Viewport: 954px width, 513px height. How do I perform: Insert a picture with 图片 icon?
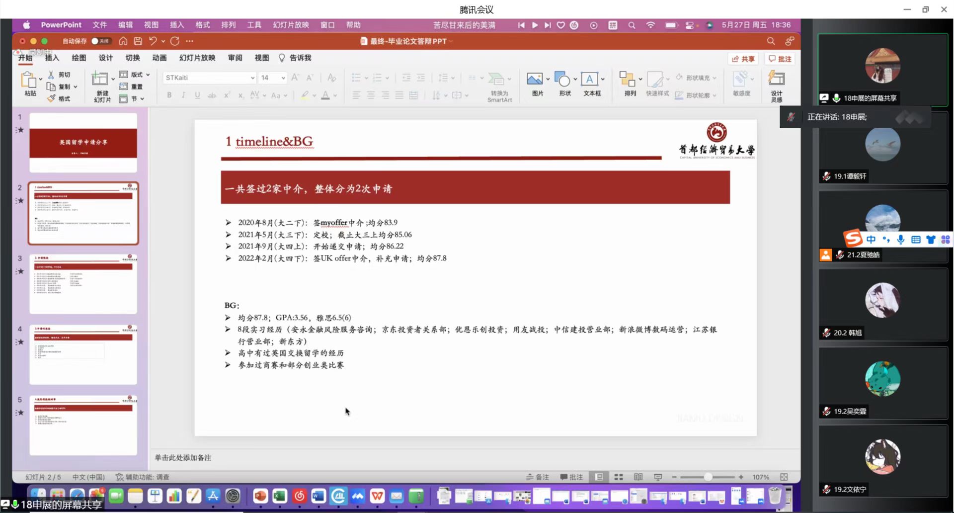click(x=535, y=79)
